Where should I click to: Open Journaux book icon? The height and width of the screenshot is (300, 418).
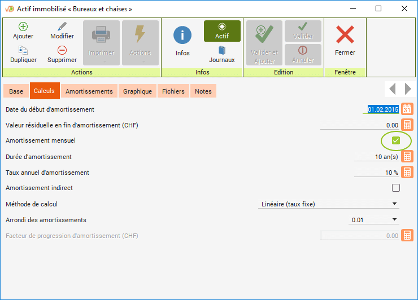222,51
